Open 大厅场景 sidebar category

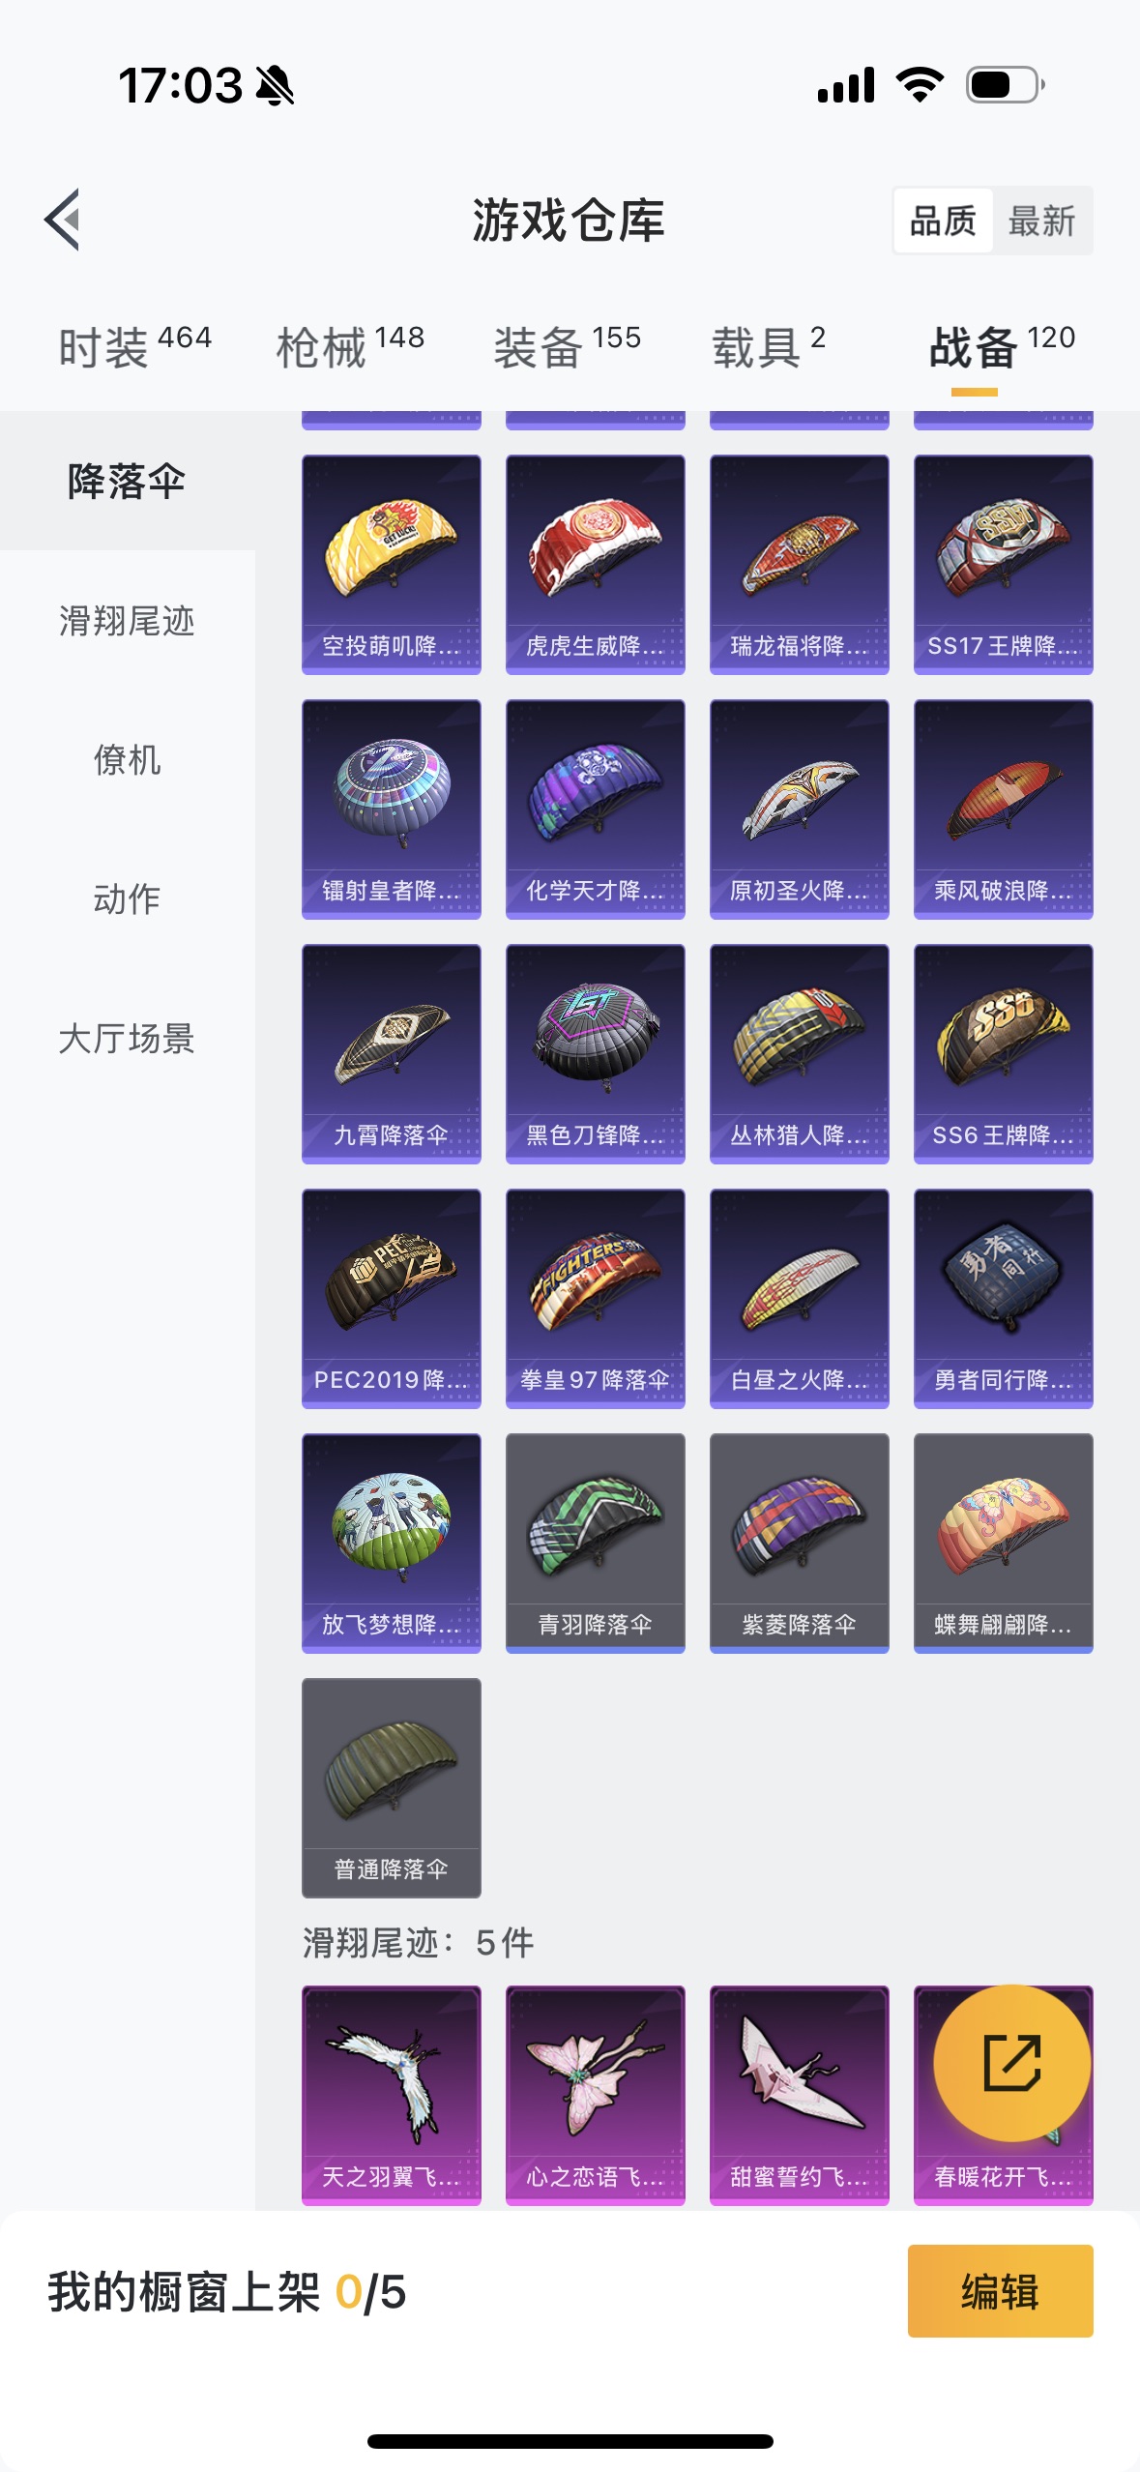click(x=128, y=1038)
